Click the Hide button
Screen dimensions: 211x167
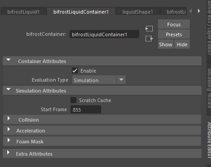coord(182,44)
